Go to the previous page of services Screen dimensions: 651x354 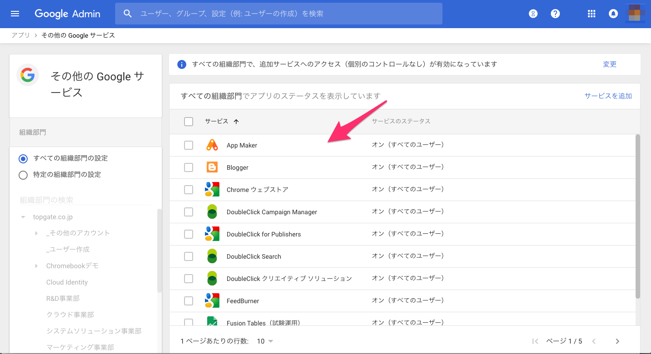[x=594, y=341]
